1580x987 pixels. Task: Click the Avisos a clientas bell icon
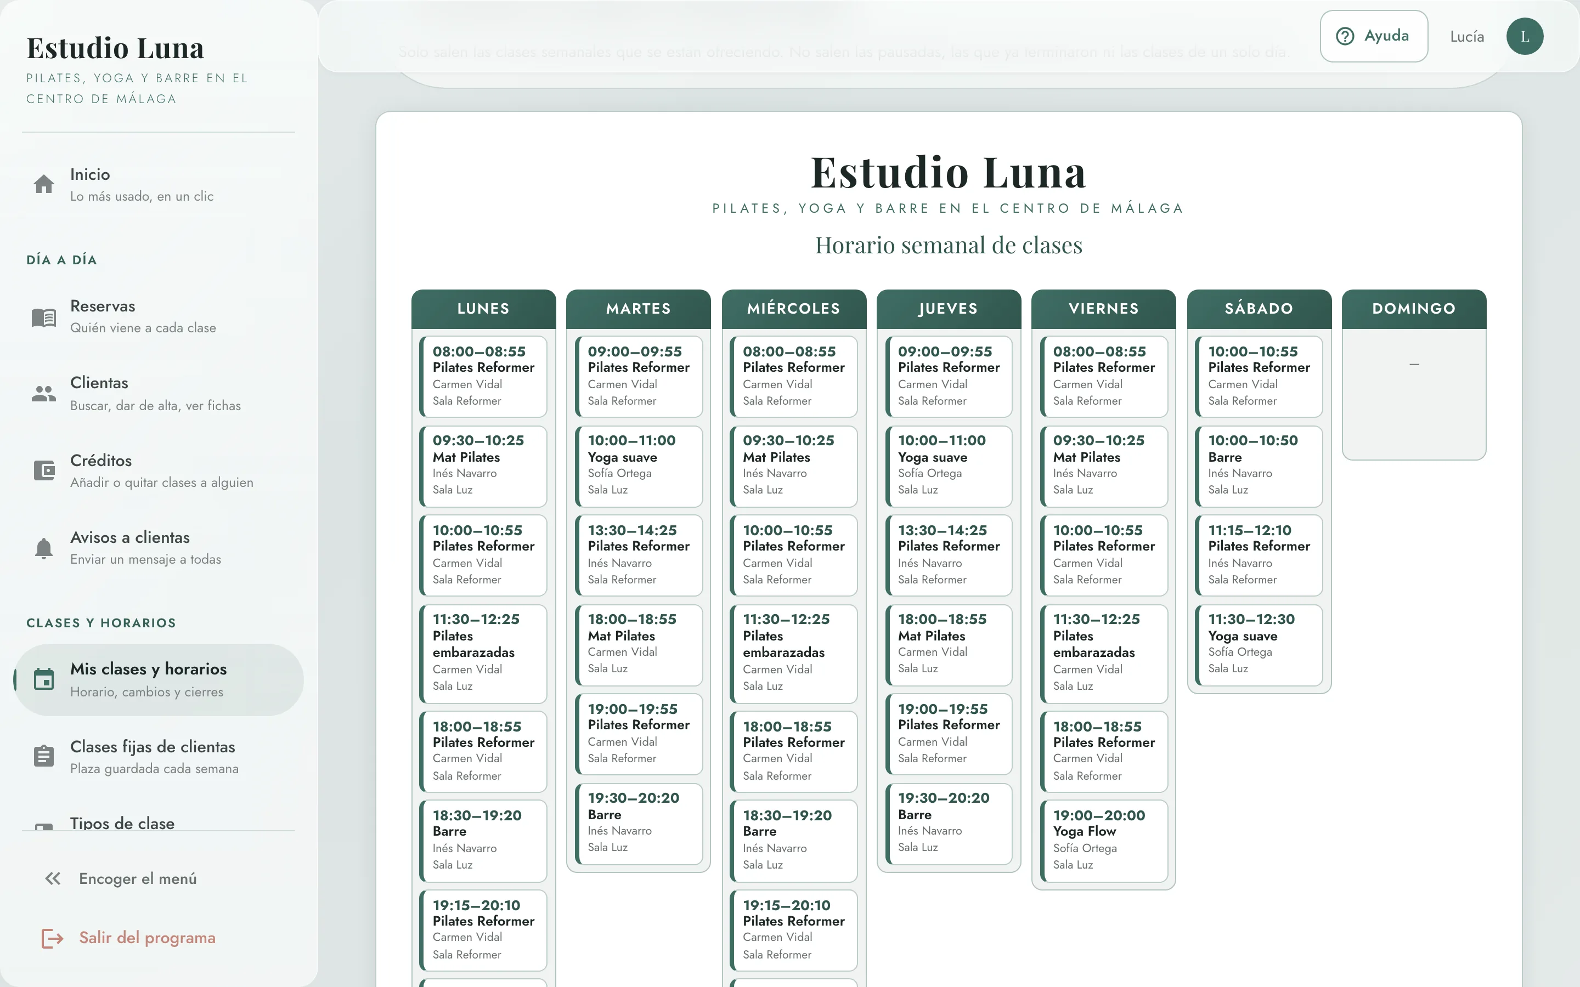coord(44,548)
